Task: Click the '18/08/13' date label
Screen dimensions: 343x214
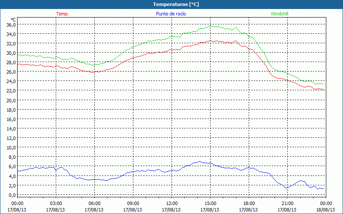Action: click(x=326, y=210)
